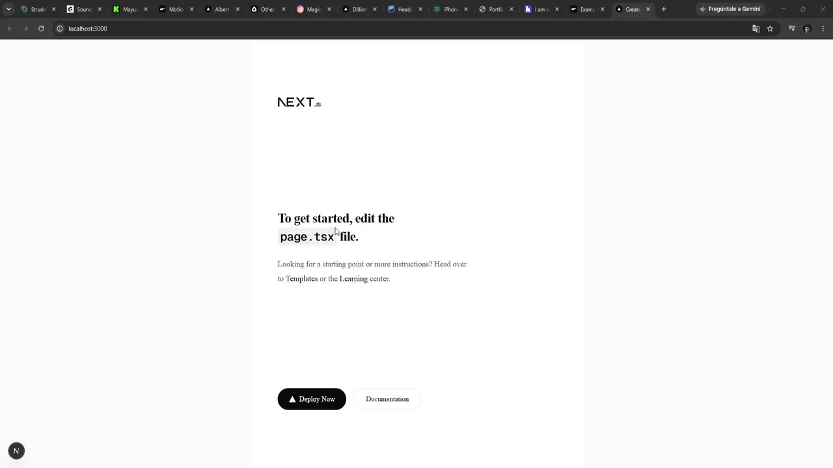The image size is (833, 468).
Task: Open a new browser tab
Action: [x=664, y=9]
